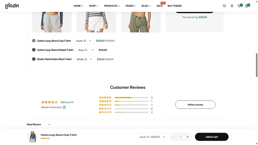Click the verified reviews badge icon
Screen dimensions: 258x145
coord(64,107)
